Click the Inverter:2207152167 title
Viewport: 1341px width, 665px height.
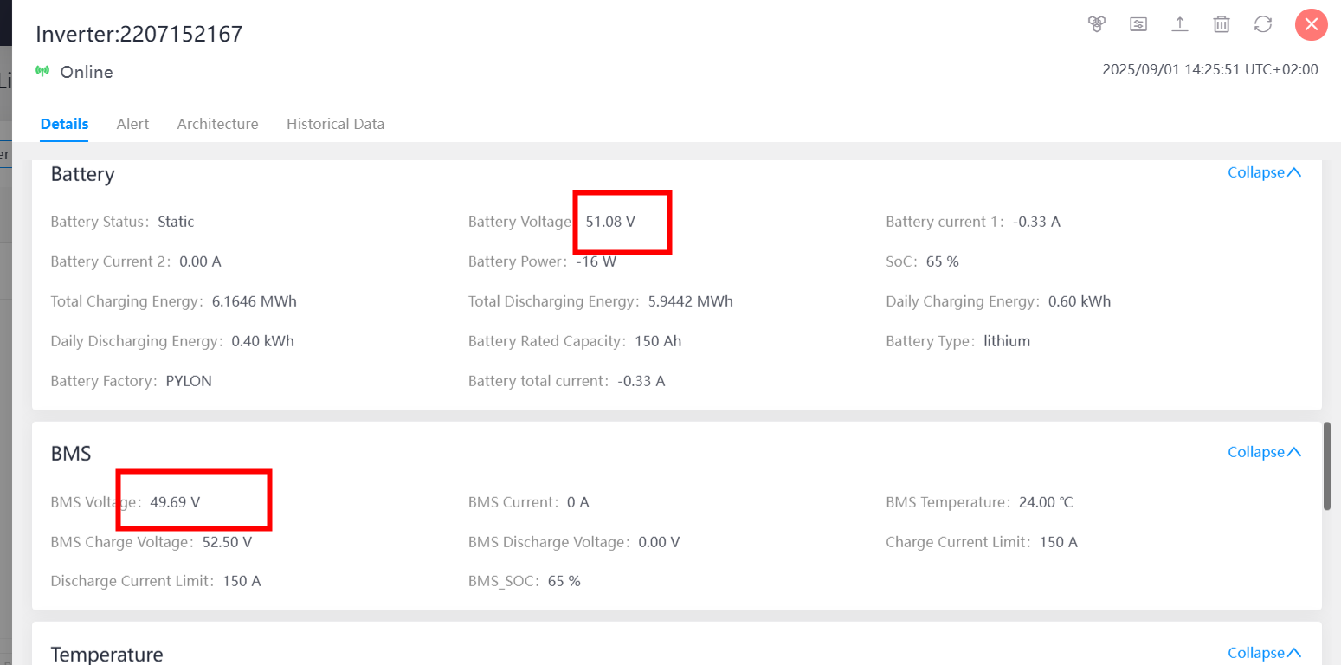(x=139, y=34)
